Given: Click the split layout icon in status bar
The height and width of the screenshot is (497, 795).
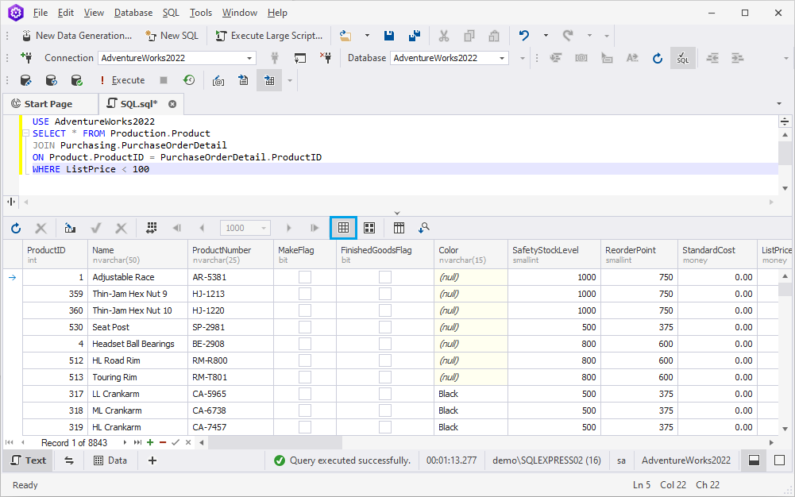Looking at the screenshot, I should coord(754,460).
